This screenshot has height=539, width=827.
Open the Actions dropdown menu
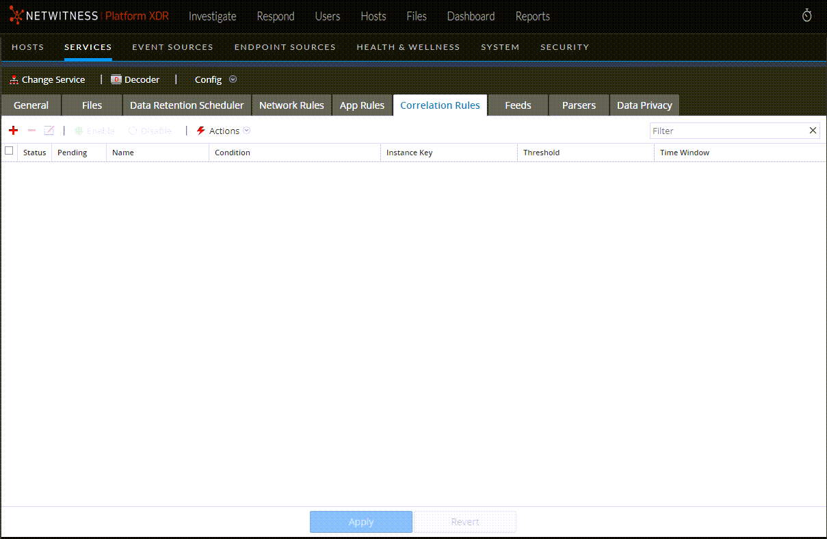click(x=224, y=131)
